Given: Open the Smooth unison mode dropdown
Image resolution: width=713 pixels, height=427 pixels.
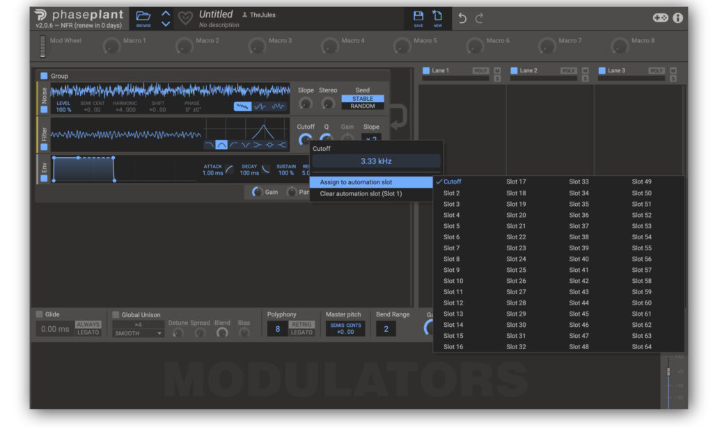Looking at the screenshot, I should pyautogui.click(x=139, y=333).
